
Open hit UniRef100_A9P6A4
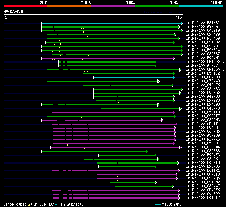(x=203, y=26)
